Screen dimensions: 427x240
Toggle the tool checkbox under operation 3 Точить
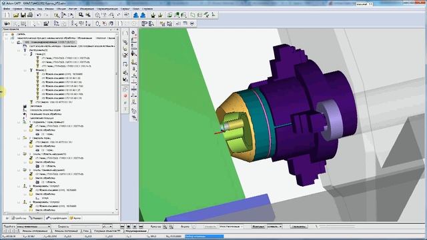coord(31,158)
